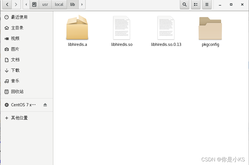Click the trash can icon beside 回收站
Image resolution: width=249 pixels, height=165 pixels.
[x=6, y=91]
